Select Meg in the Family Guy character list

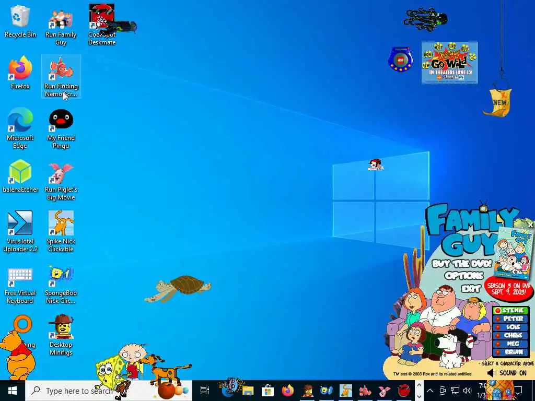point(511,344)
